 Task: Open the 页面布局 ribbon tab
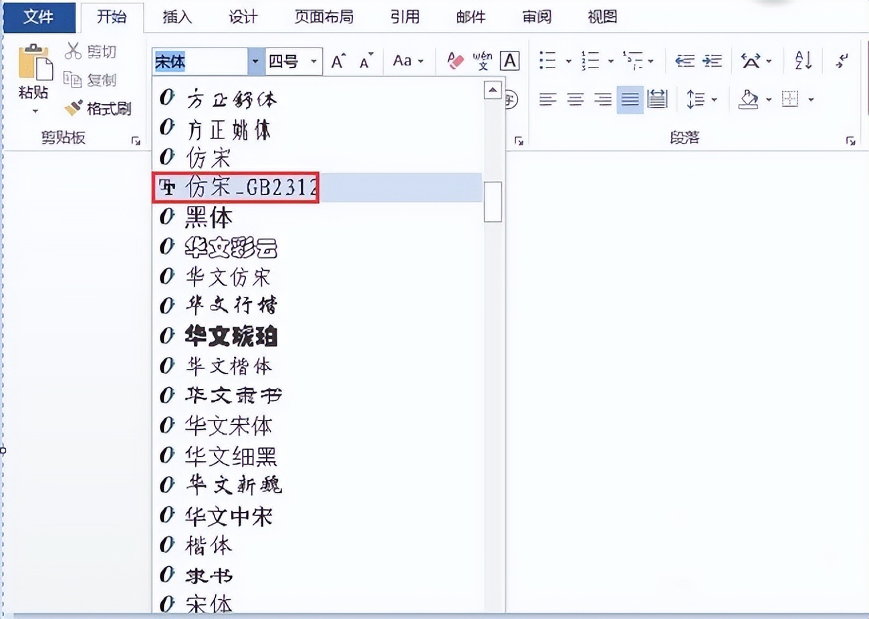pyautogui.click(x=324, y=17)
